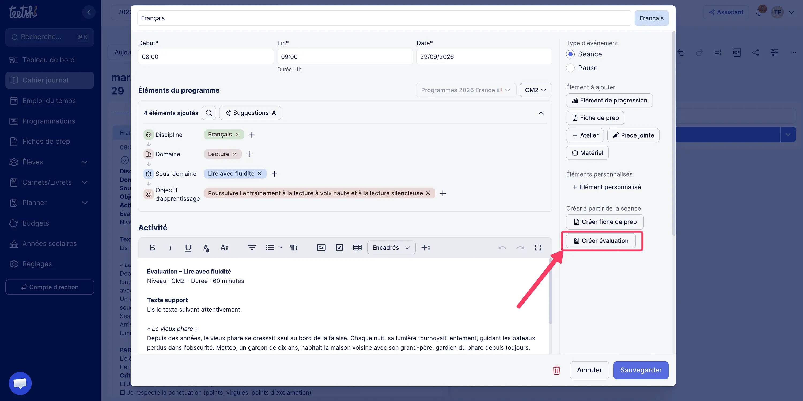
Task: Expand the Planner sidebar menu
Action: click(85, 203)
